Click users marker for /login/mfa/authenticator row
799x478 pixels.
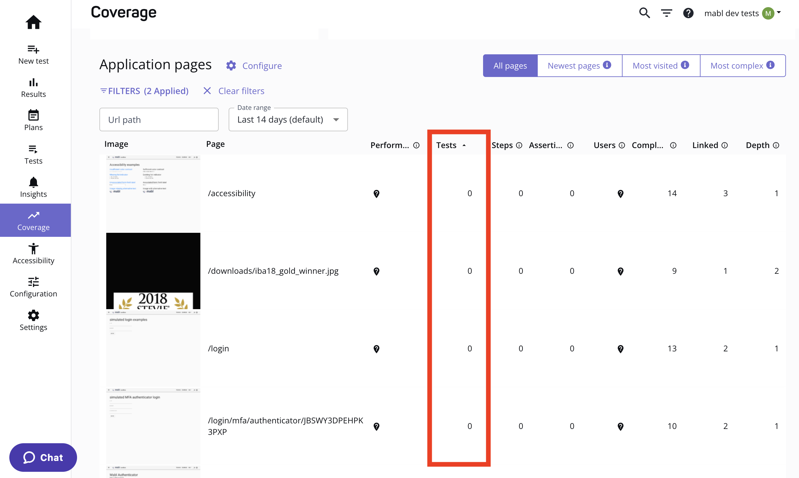pyautogui.click(x=620, y=426)
